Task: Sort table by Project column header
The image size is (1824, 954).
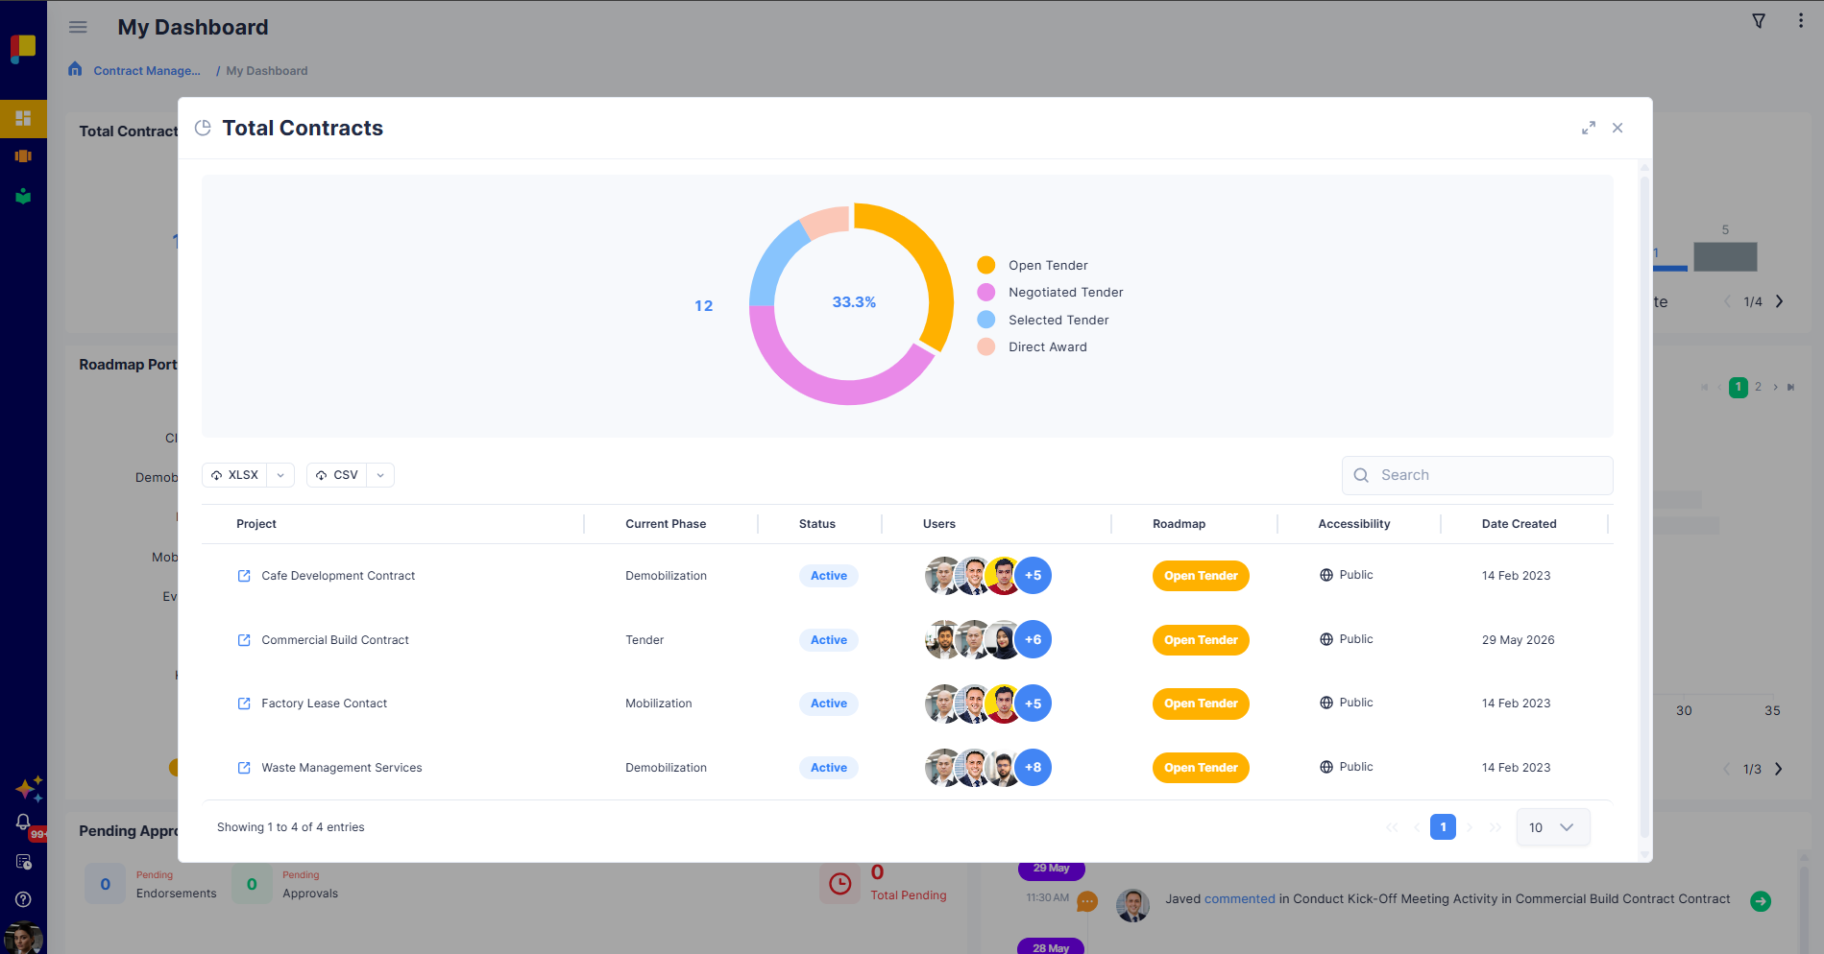Action: tap(256, 524)
